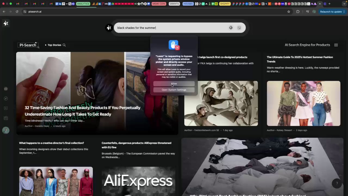This screenshot has height=196, width=348.
Task: Open the hamburger menu beside AI Search Engine
Action: (x=336, y=45)
